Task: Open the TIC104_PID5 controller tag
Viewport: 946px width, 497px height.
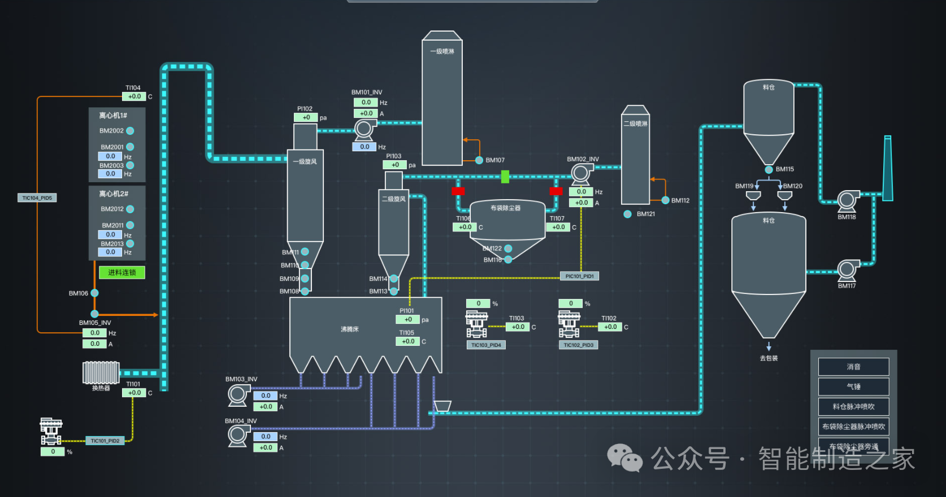Action: (x=37, y=198)
